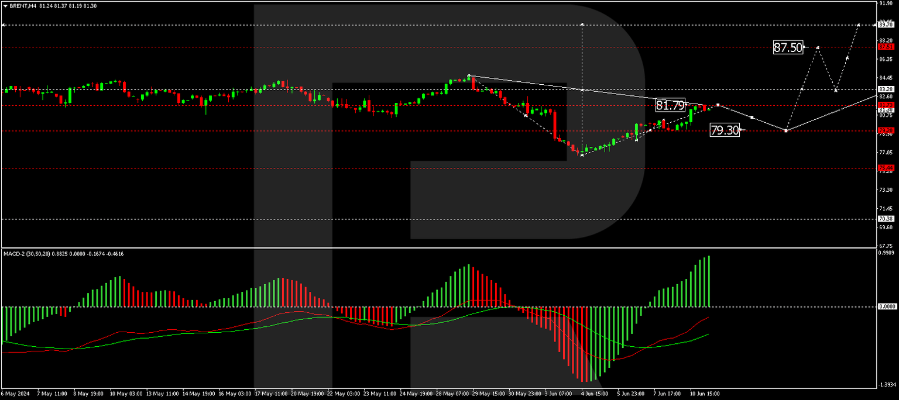Viewport: 899px width, 400px height.
Task: Click the 89.70 price marker on axis
Action: (x=887, y=25)
